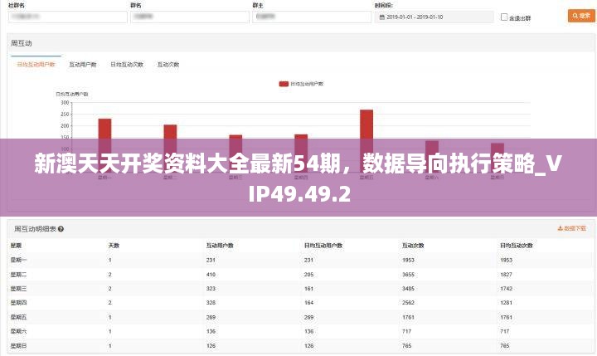Switch to the 互动用户数 tab

[x=83, y=64]
